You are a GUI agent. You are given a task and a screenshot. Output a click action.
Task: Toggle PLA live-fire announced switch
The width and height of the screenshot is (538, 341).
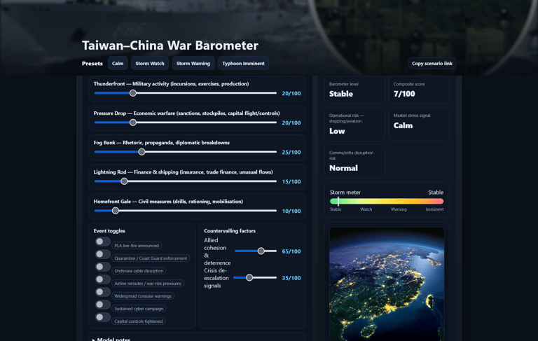point(102,242)
